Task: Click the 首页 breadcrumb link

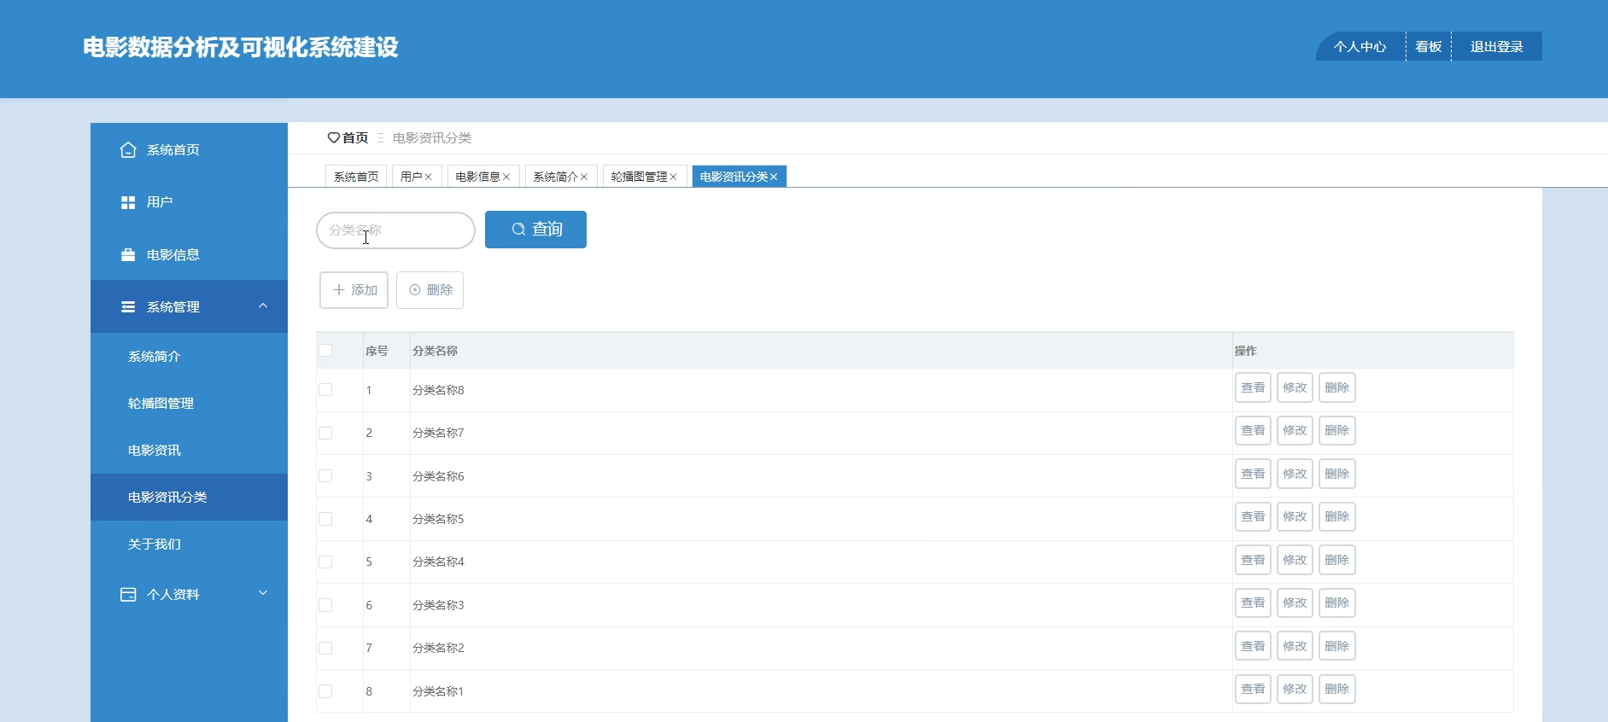Action: click(354, 137)
